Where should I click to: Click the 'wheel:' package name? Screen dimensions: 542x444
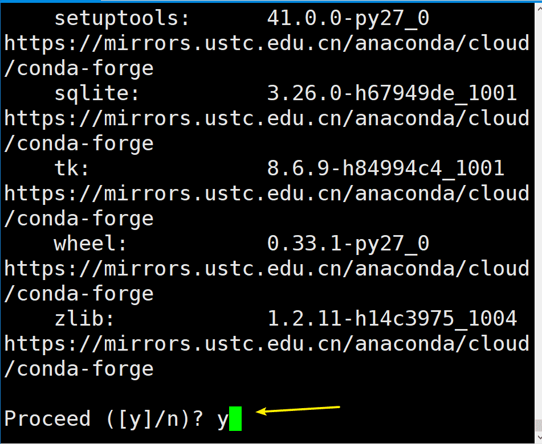click(x=90, y=244)
